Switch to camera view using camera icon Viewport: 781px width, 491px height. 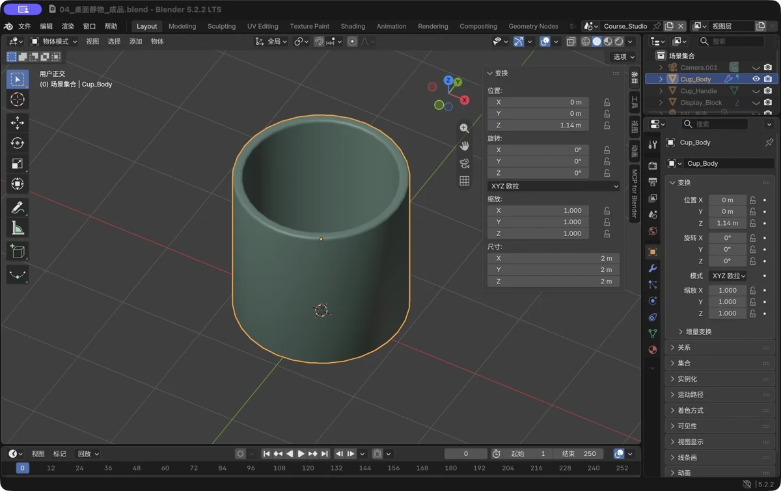click(x=464, y=163)
